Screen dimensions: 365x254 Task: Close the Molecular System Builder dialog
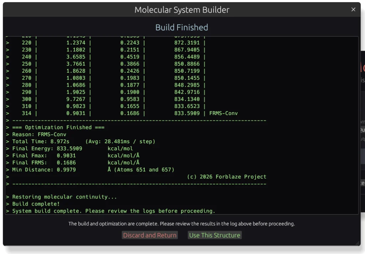[x=353, y=10]
